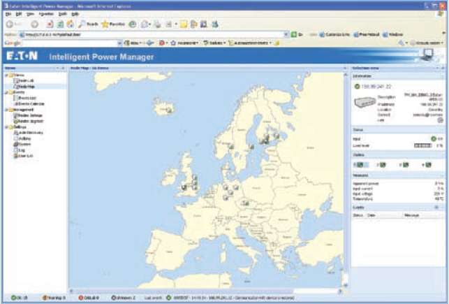Open the File menu
Screen dimensions: 449x304
click(8, 14)
